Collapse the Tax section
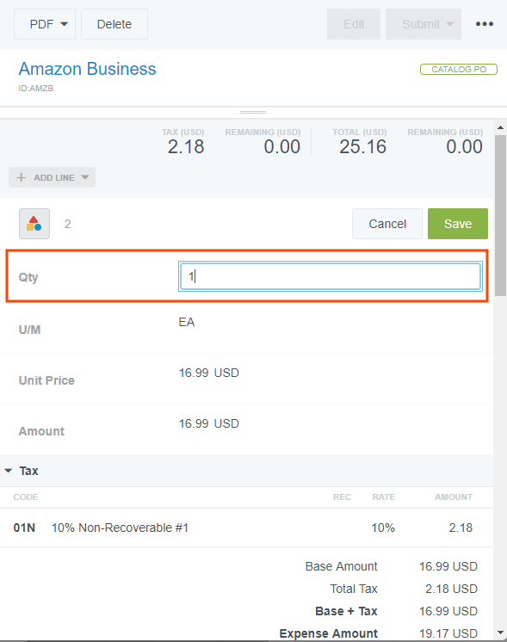507x642 pixels. tap(9, 471)
